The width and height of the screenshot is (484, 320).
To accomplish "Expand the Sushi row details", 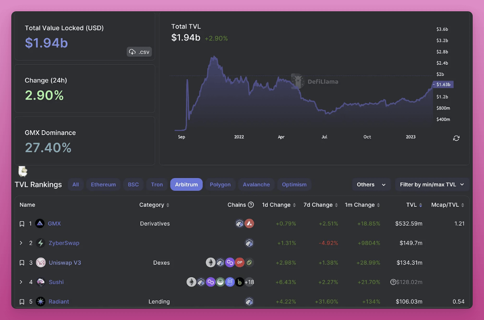I will tap(21, 282).
